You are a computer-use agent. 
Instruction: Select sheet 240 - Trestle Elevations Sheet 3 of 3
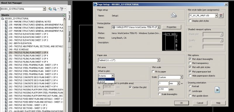(x=28, y=40)
